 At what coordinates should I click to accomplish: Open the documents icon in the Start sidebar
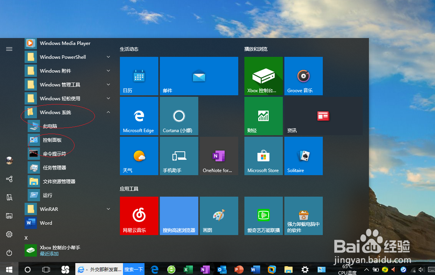click(9, 197)
